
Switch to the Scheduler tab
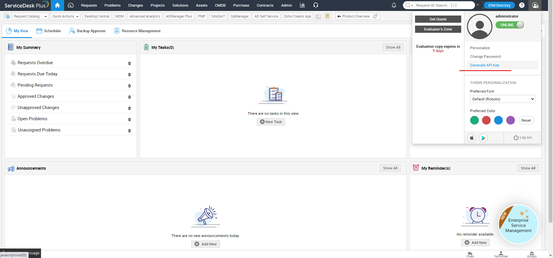click(49, 31)
